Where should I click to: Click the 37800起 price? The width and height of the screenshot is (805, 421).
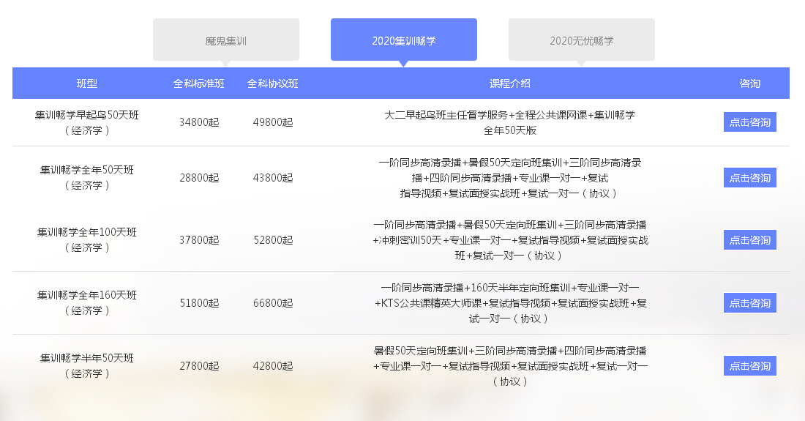[x=199, y=239]
